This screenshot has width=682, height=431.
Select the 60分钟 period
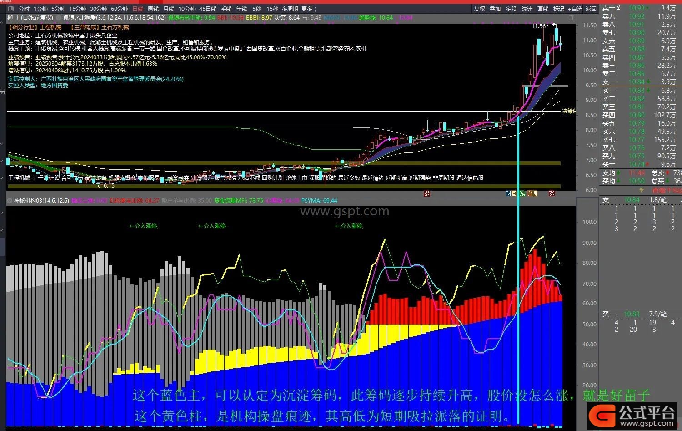pyautogui.click(x=120, y=9)
